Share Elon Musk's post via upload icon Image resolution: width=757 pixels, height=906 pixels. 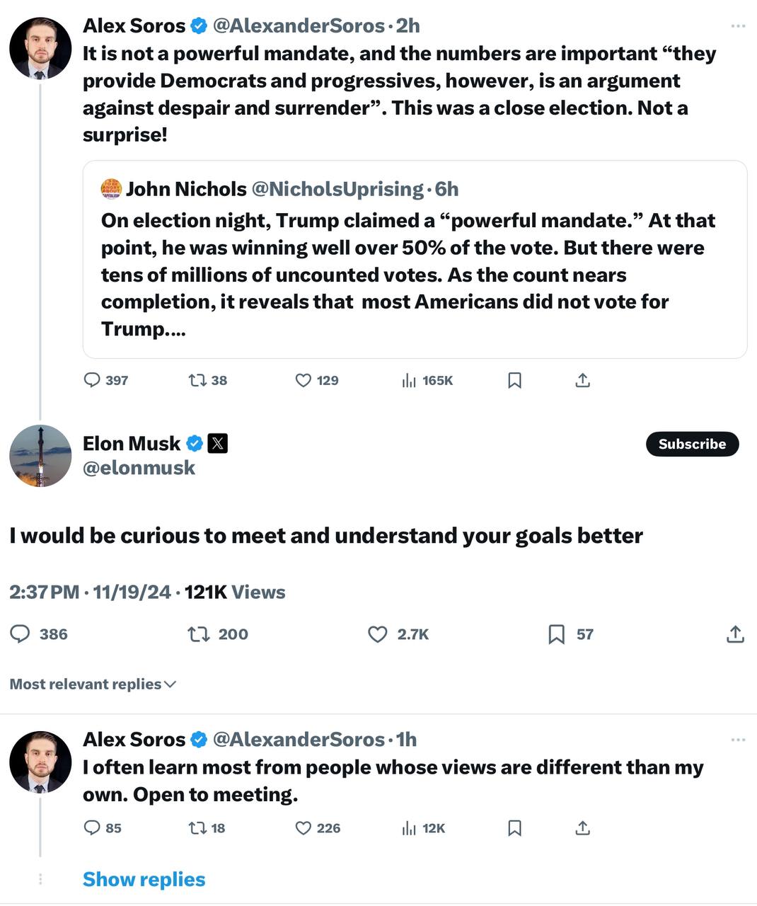click(735, 633)
